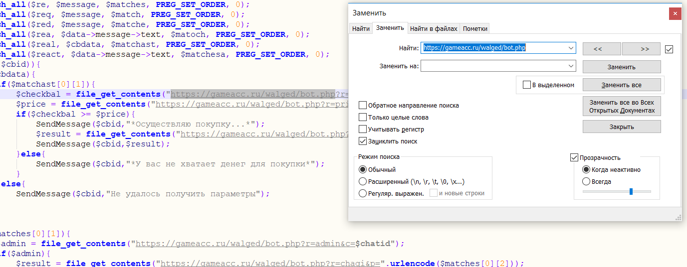Click the transparency slider handle
This screenshot has height=267, width=687.
point(631,191)
